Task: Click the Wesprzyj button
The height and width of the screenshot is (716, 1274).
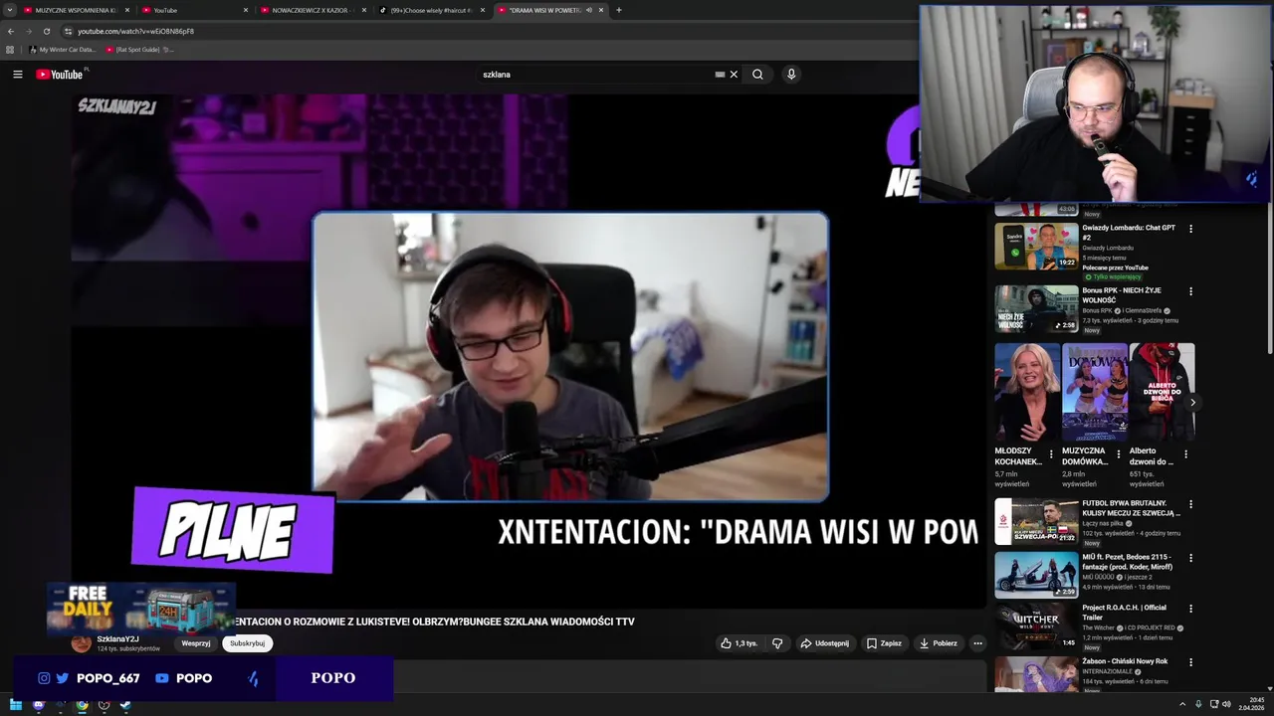Action: click(196, 643)
